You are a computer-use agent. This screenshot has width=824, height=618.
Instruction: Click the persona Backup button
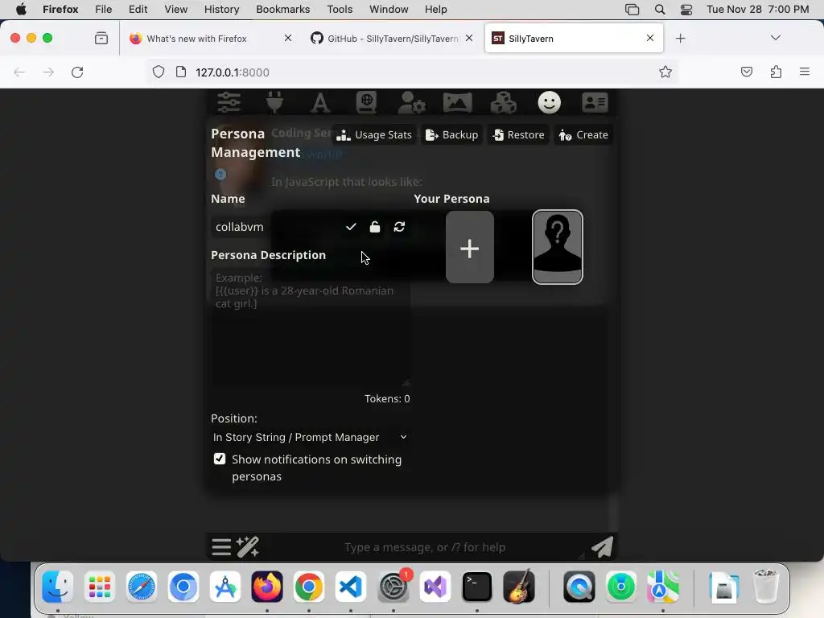tap(452, 135)
